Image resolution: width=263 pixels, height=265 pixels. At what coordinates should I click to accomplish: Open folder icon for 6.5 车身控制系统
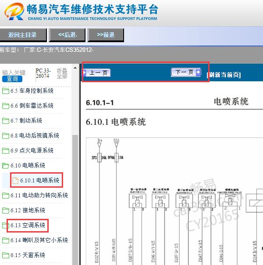pyautogui.click(x=6, y=91)
